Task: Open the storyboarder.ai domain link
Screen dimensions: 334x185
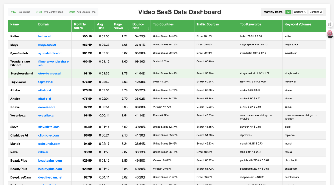Action: coord(49,74)
